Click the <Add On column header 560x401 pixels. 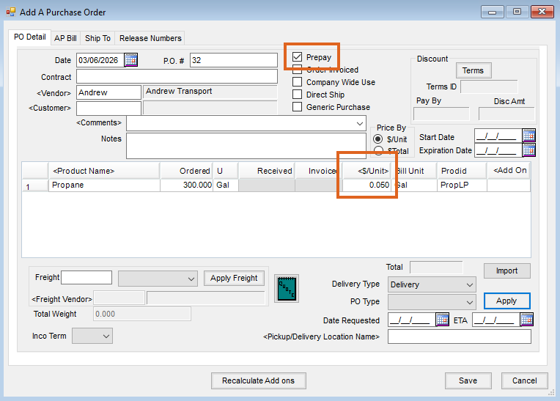509,171
